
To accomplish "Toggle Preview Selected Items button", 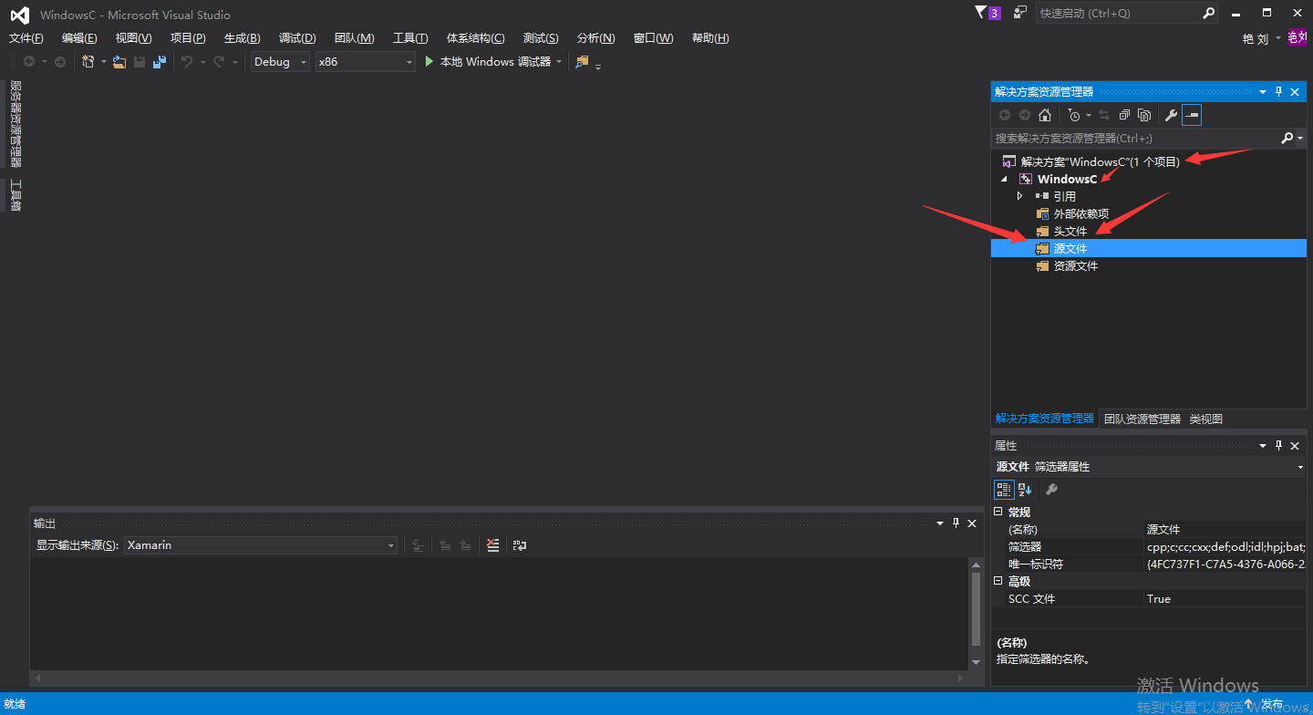I will (1192, 115).
